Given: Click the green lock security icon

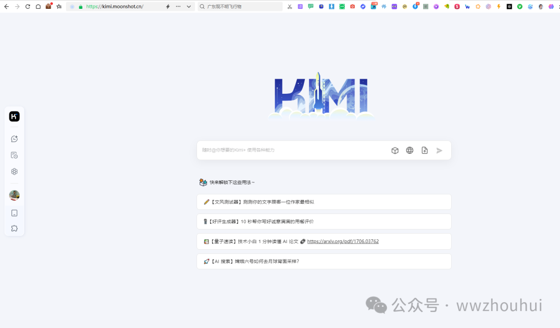Looking at the screenshot, I should click(x=80, y=7).
